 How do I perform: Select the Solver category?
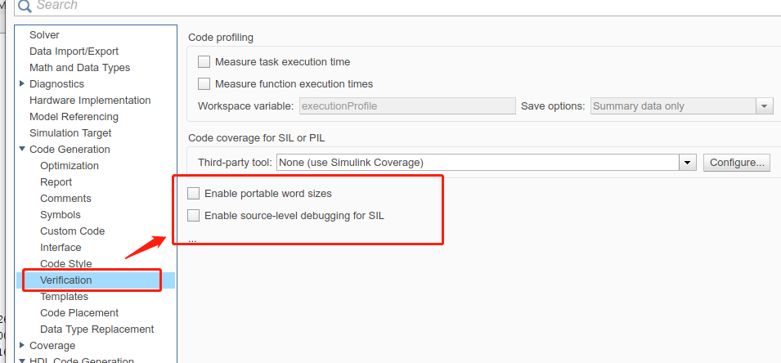[x=44, y=34]
